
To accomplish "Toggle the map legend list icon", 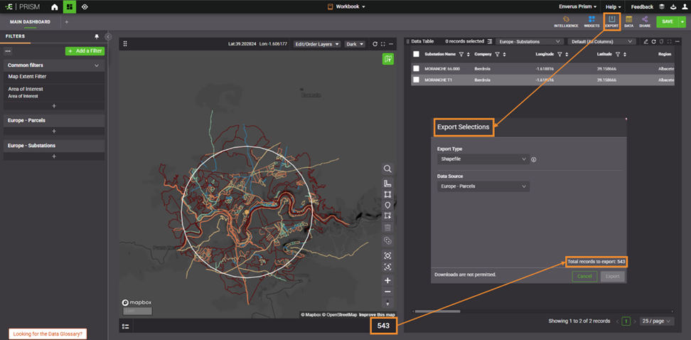I will tap(126, 326).
